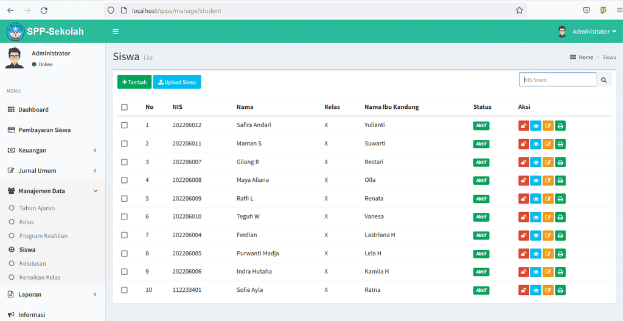Click NIS value 202206005
Screen dimensions: 623x321
(187, 254)
